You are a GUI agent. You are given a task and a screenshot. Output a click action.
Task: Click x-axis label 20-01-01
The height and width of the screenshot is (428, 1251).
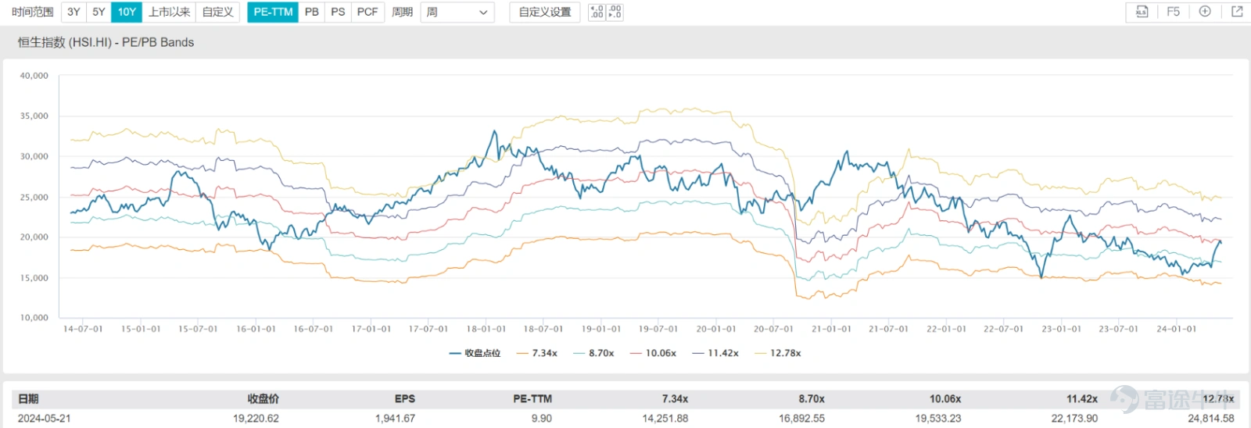pyautogui.click(x=715, y=329)
